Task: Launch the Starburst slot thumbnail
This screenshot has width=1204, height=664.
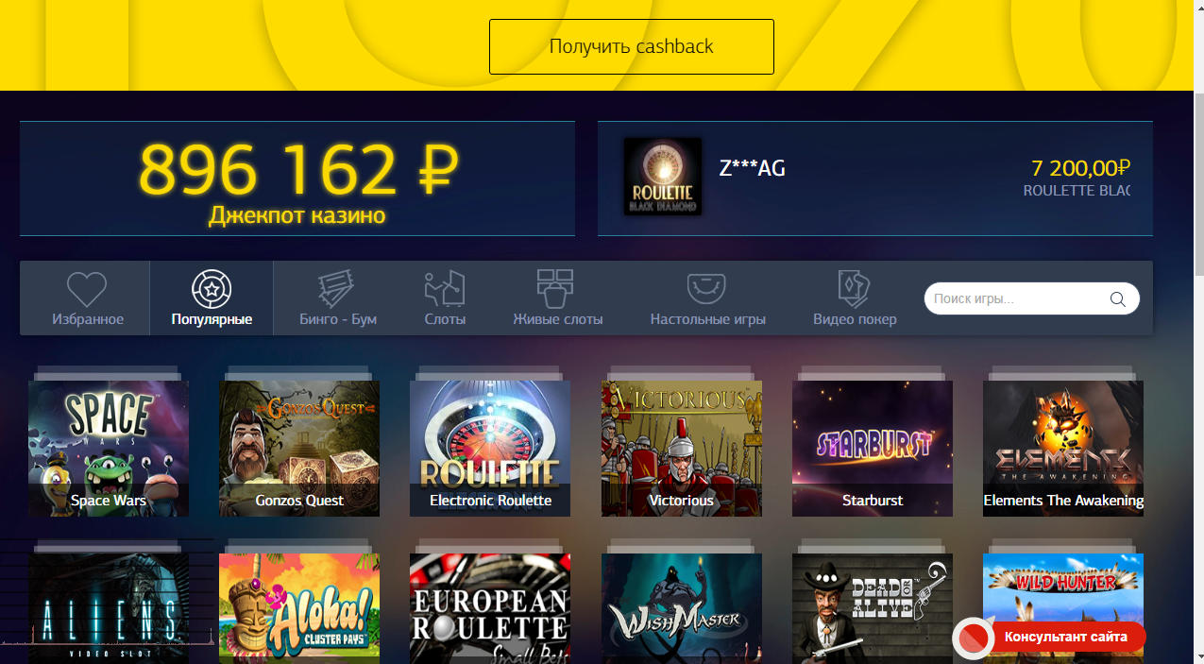Action: (x=873, y=449)
